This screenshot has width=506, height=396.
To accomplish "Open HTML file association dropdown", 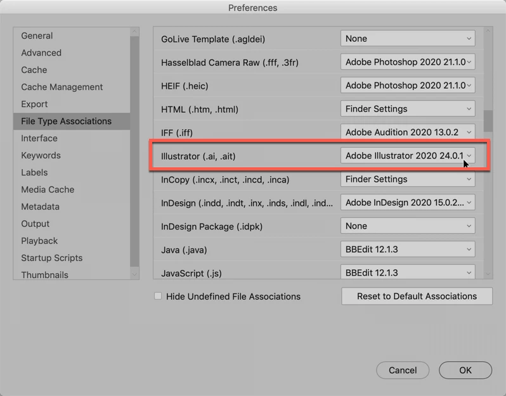I will click(x=408, y=109).
